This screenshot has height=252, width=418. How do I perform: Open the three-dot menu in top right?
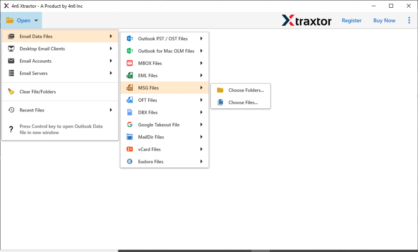[x=409, y=20]
